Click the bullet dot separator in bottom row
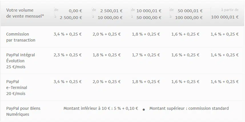Screen dimensions: 245x122 pos(144,109)
